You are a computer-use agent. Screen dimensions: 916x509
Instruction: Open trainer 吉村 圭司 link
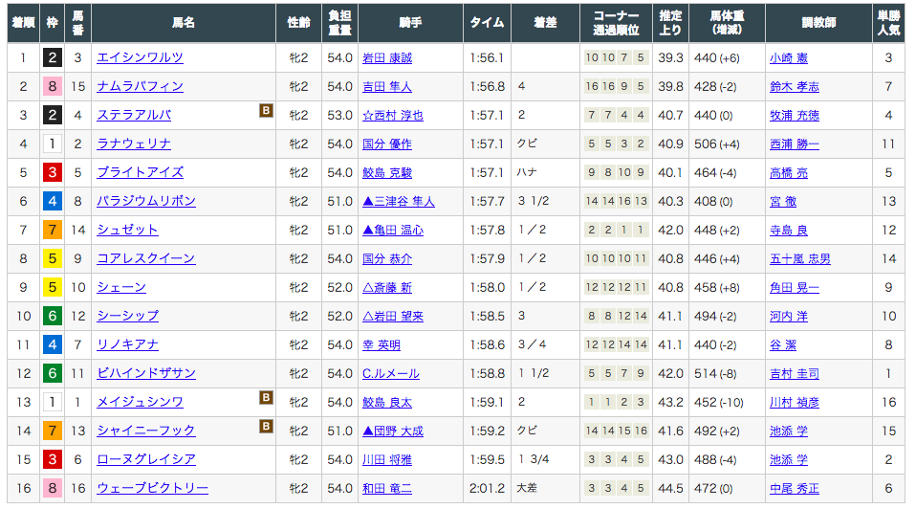point(795,373)
